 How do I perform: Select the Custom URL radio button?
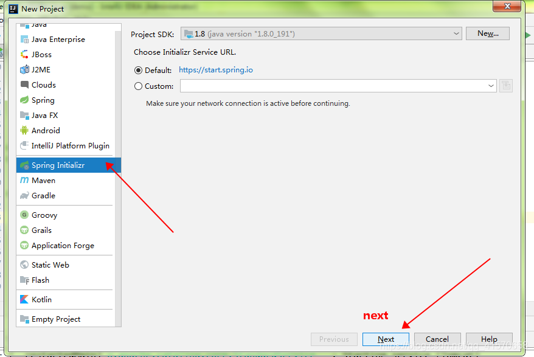(x=138, y=86)
